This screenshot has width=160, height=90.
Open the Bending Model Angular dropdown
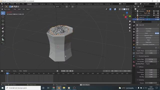151,64
